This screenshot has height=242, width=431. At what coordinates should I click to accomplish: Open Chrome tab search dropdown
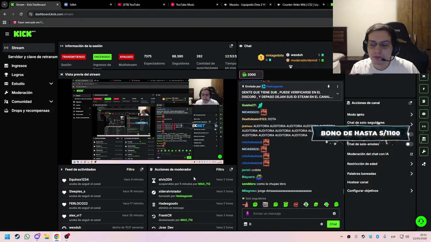[4, 5]
